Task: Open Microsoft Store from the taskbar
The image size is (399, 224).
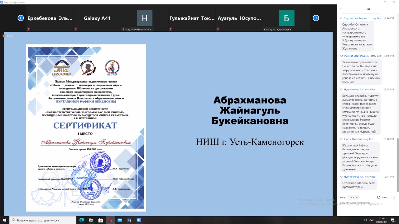Action: click(x=101, y=220)
